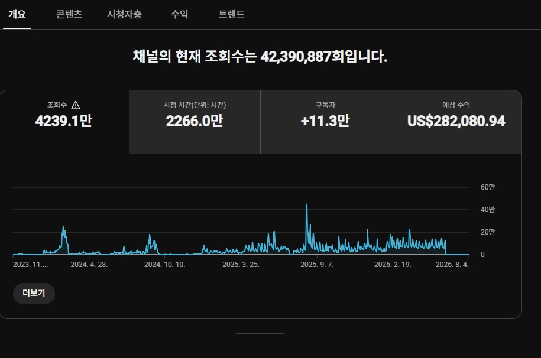
Task: Select the 구독자 +11.3만 metric card
Action: pos(325,122)
